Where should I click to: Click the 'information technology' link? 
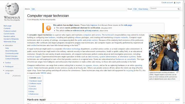(71, 49)
